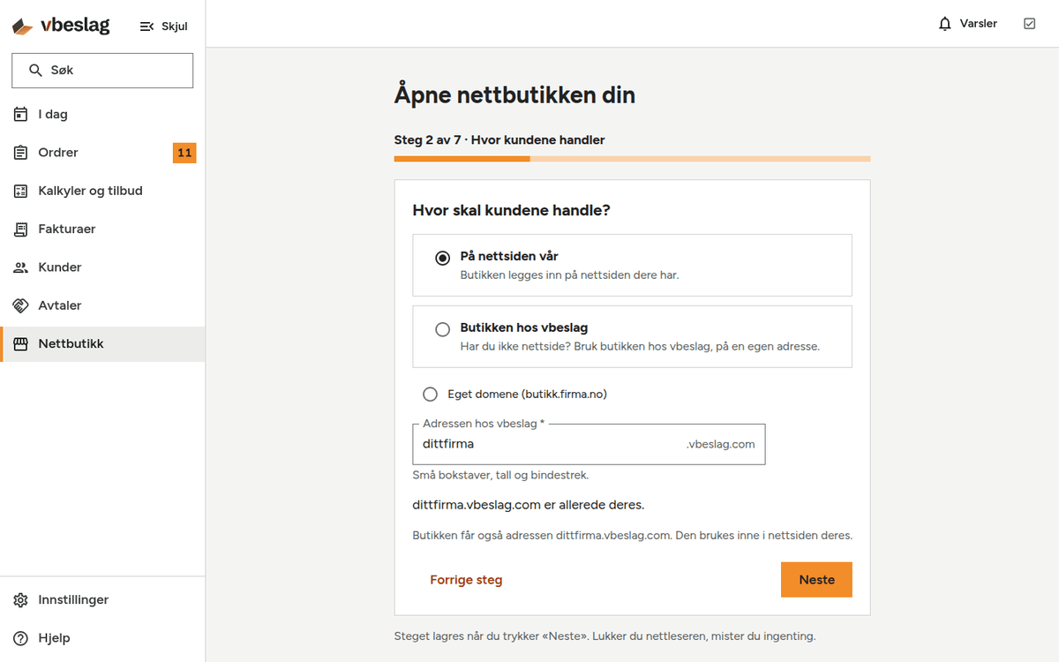Click the Avtaler handshake icon
The width and height of the screenshot is (1059, 662).
coord(21,305)
